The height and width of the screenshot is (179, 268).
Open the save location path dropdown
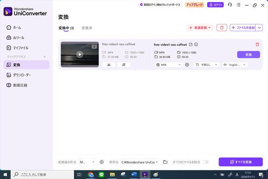point(140,162)
